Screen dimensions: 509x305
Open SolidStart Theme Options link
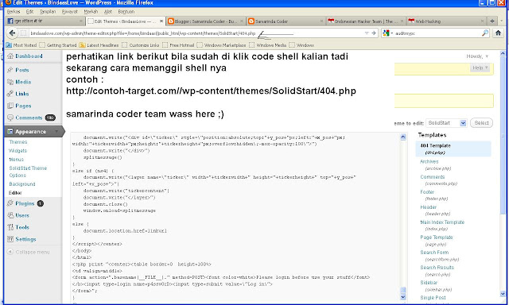28,172
